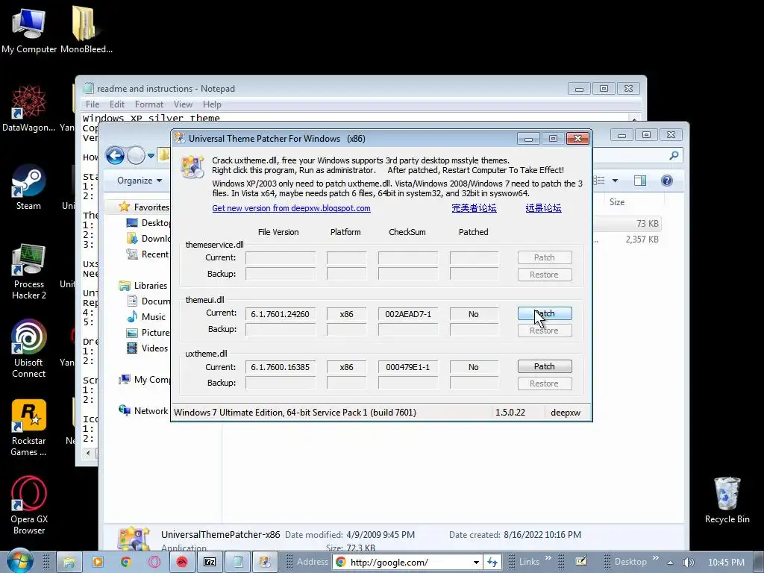The height and width of the screenshot is (573, 764).
Task: Open the 完美者论坛 forum link
Action: click(x=474, y=208)
